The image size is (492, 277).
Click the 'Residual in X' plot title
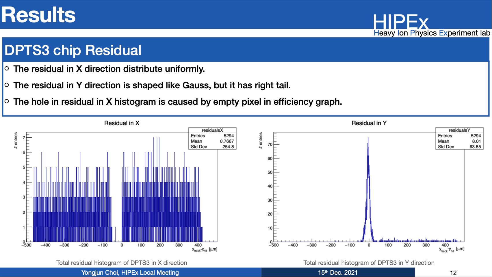tap(122, 123)
